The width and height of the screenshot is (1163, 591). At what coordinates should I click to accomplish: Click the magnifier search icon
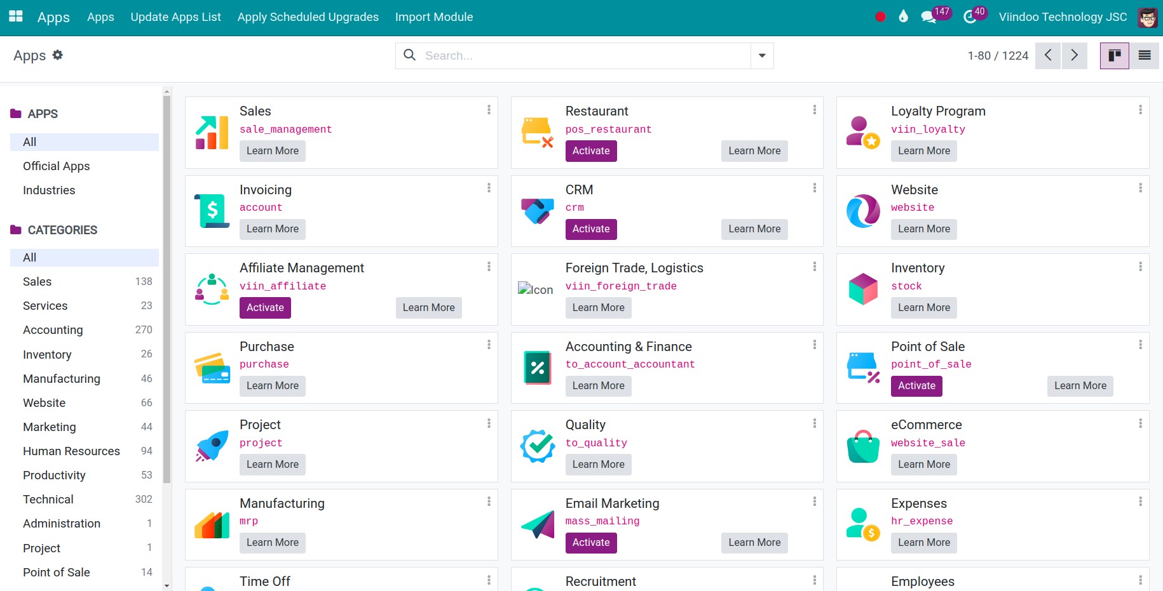[410, 55]
